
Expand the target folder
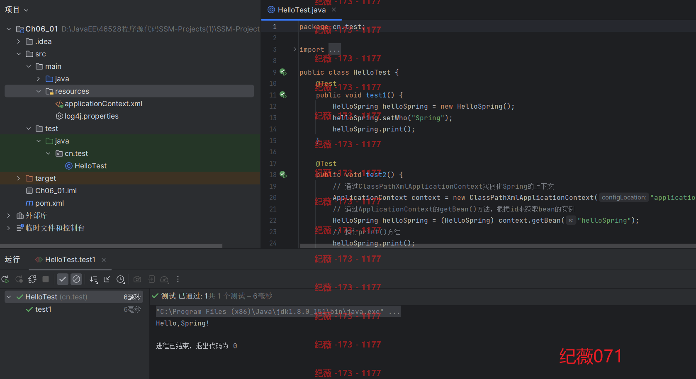(x=19, y=178)
